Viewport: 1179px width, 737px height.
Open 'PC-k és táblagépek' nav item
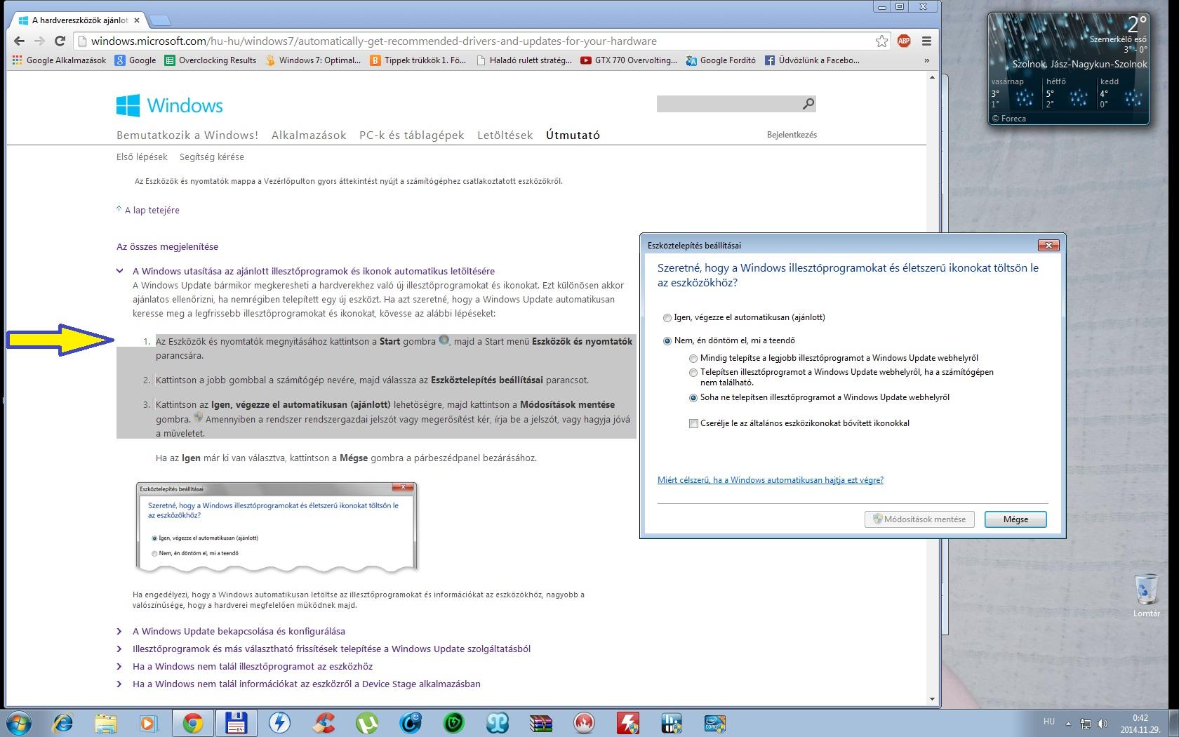coord(412,135)
